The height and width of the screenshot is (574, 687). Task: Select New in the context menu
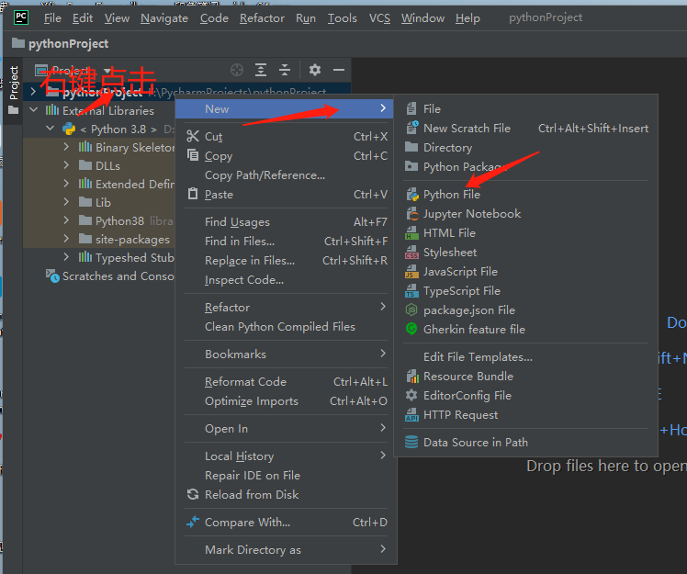pyautogui.click(x=285, y=108)
